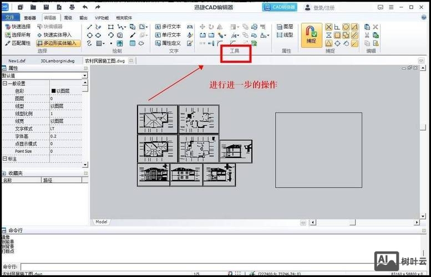Click the 匹配属性 match properties tool

[17, 43]
